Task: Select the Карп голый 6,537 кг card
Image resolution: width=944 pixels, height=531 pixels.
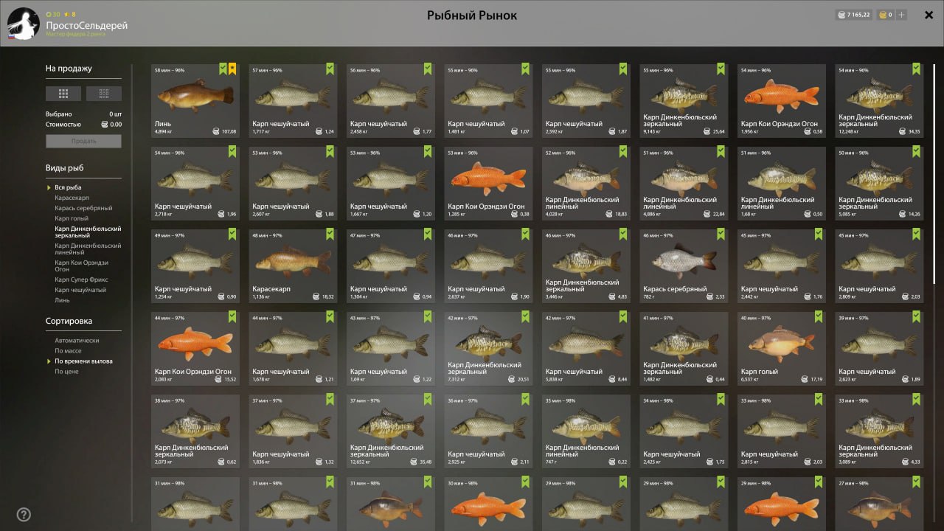Action: [x=781, y=349]
